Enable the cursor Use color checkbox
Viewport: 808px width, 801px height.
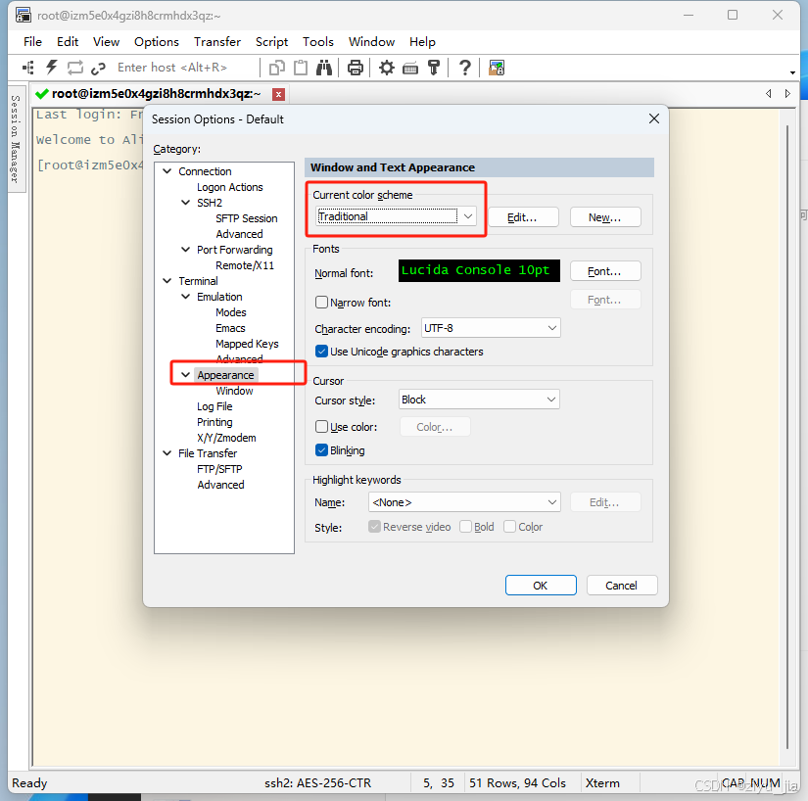[321, 427]
